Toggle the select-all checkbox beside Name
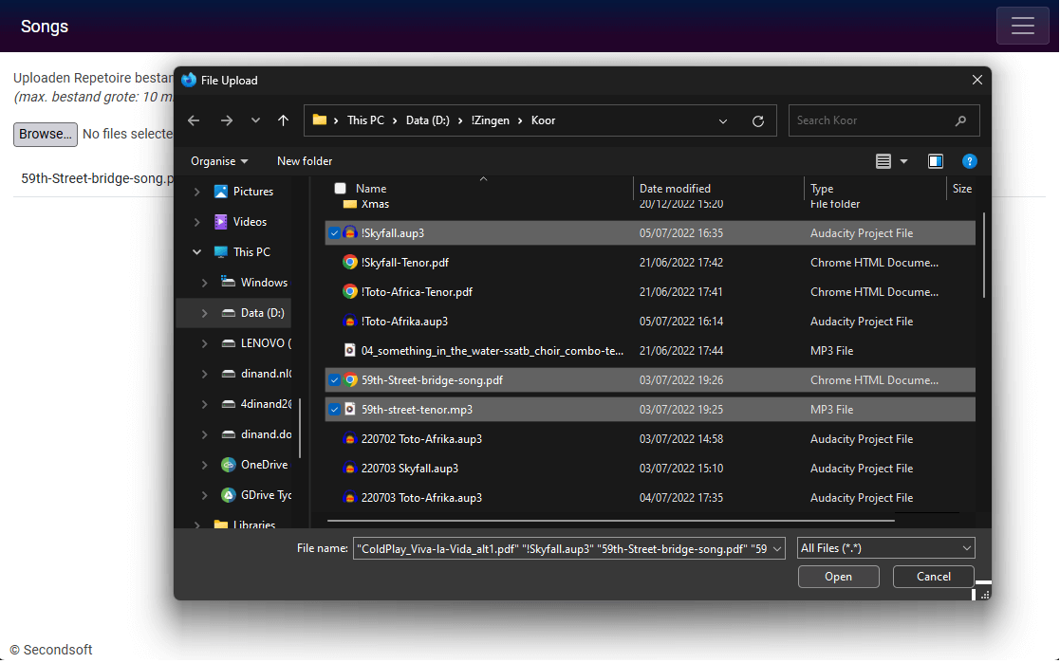The image size is (1060, 663). (x=340, y=189)
